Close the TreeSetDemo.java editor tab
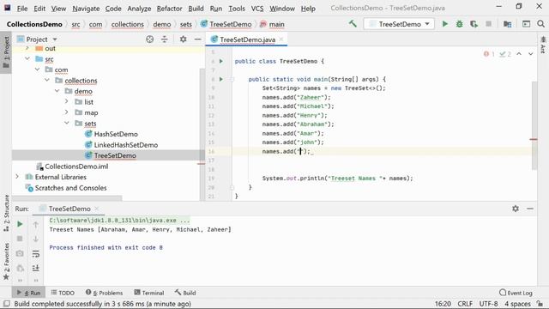Image resolution: width=549 pixels, height=309 pixels. point(281,39)
